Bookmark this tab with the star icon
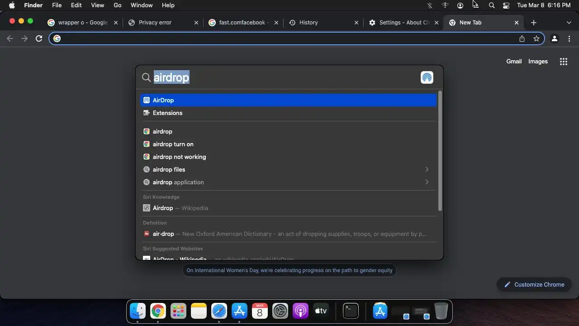 (x=536, y=38)
